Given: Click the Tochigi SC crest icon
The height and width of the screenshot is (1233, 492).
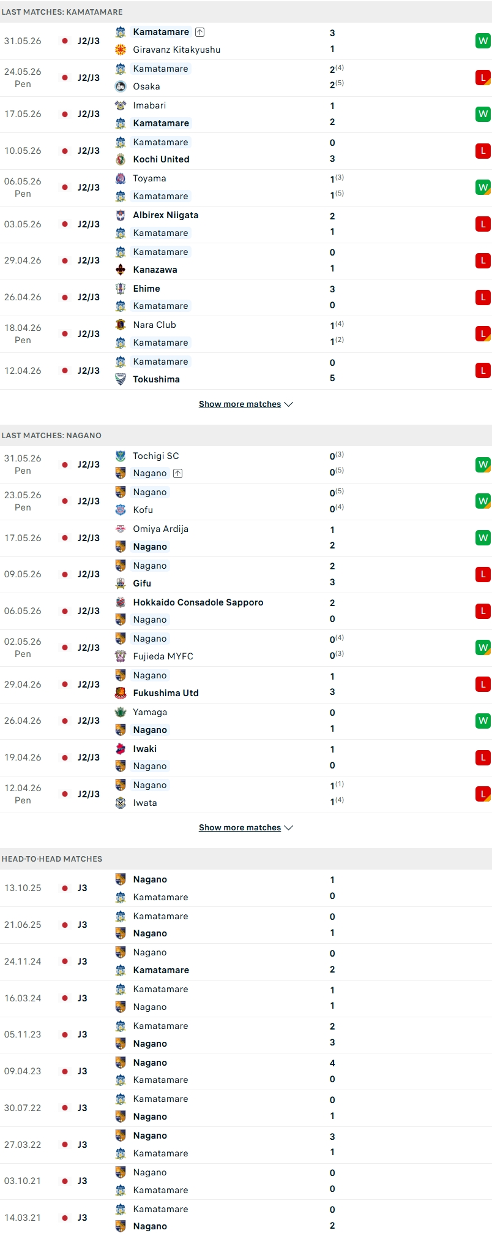Looking at the screenshot, I should (x=121, y=456).
